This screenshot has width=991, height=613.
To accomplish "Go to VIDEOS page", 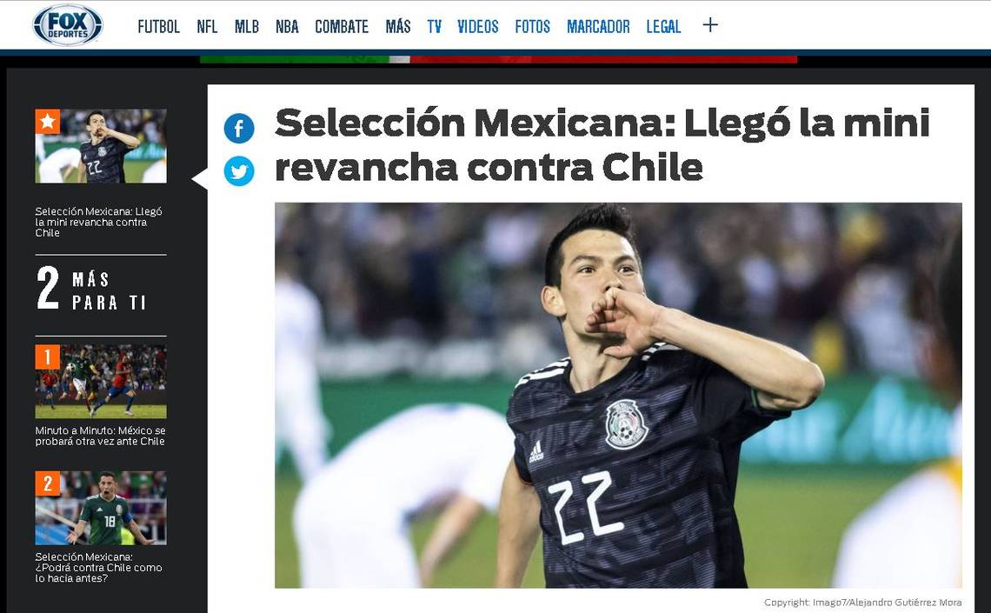I will tap(478, 27).
